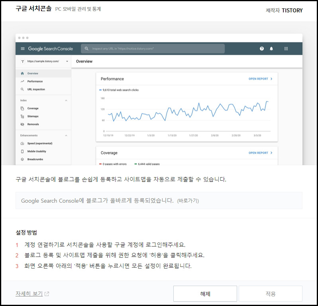Open Mobile Usability sidebar item
The width and height of the screenshot is (318, 306).
43,151
